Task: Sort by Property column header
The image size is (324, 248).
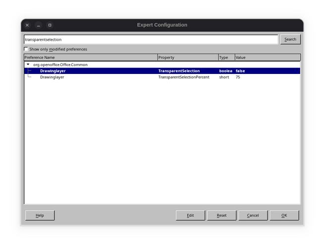Action: [x=187, y=58]
